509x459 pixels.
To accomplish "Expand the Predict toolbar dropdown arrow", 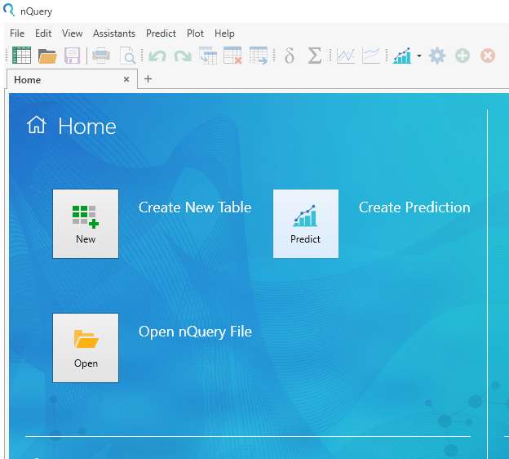I will (419, 56).
